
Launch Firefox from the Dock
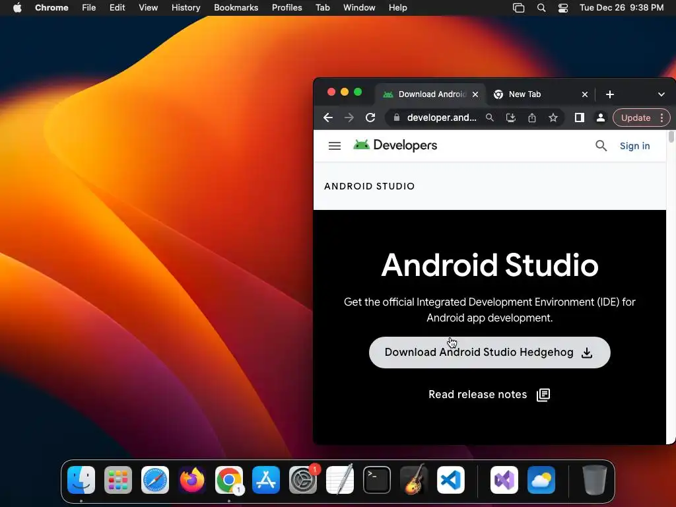pos(192,480)
